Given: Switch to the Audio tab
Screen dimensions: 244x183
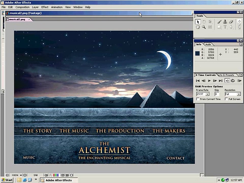Looking at the screenshot, I should [208, 44].
